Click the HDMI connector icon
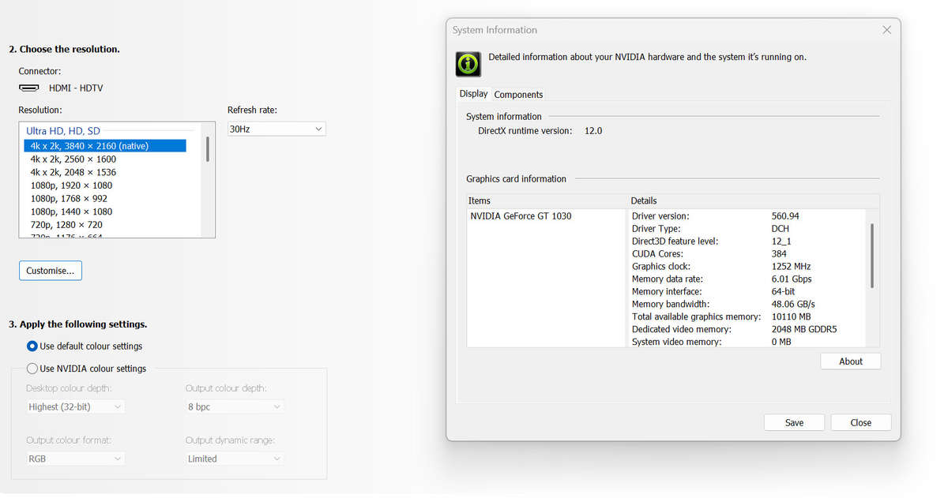 [x=29, y=88]
